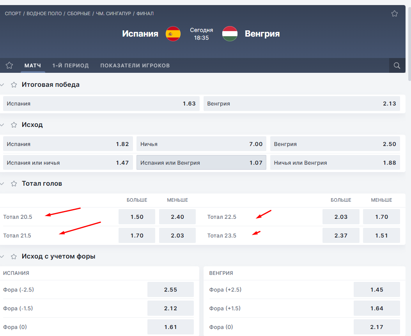Bet on Испания final win 1.63

pos(101,104)
